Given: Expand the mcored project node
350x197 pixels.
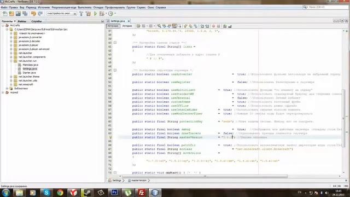Looking at the screenshot, I should pos(3,92).
